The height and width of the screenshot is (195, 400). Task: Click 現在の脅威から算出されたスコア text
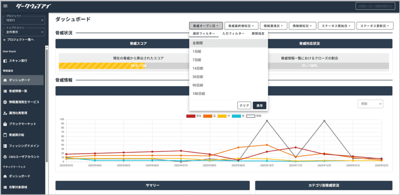pyautogui.click(x=138, y=58)
